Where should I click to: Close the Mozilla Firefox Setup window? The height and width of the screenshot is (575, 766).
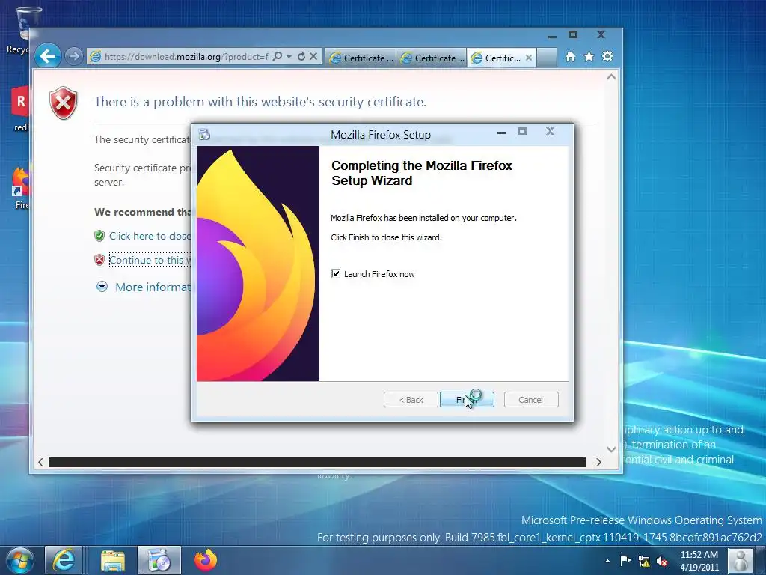pos(550,131)
